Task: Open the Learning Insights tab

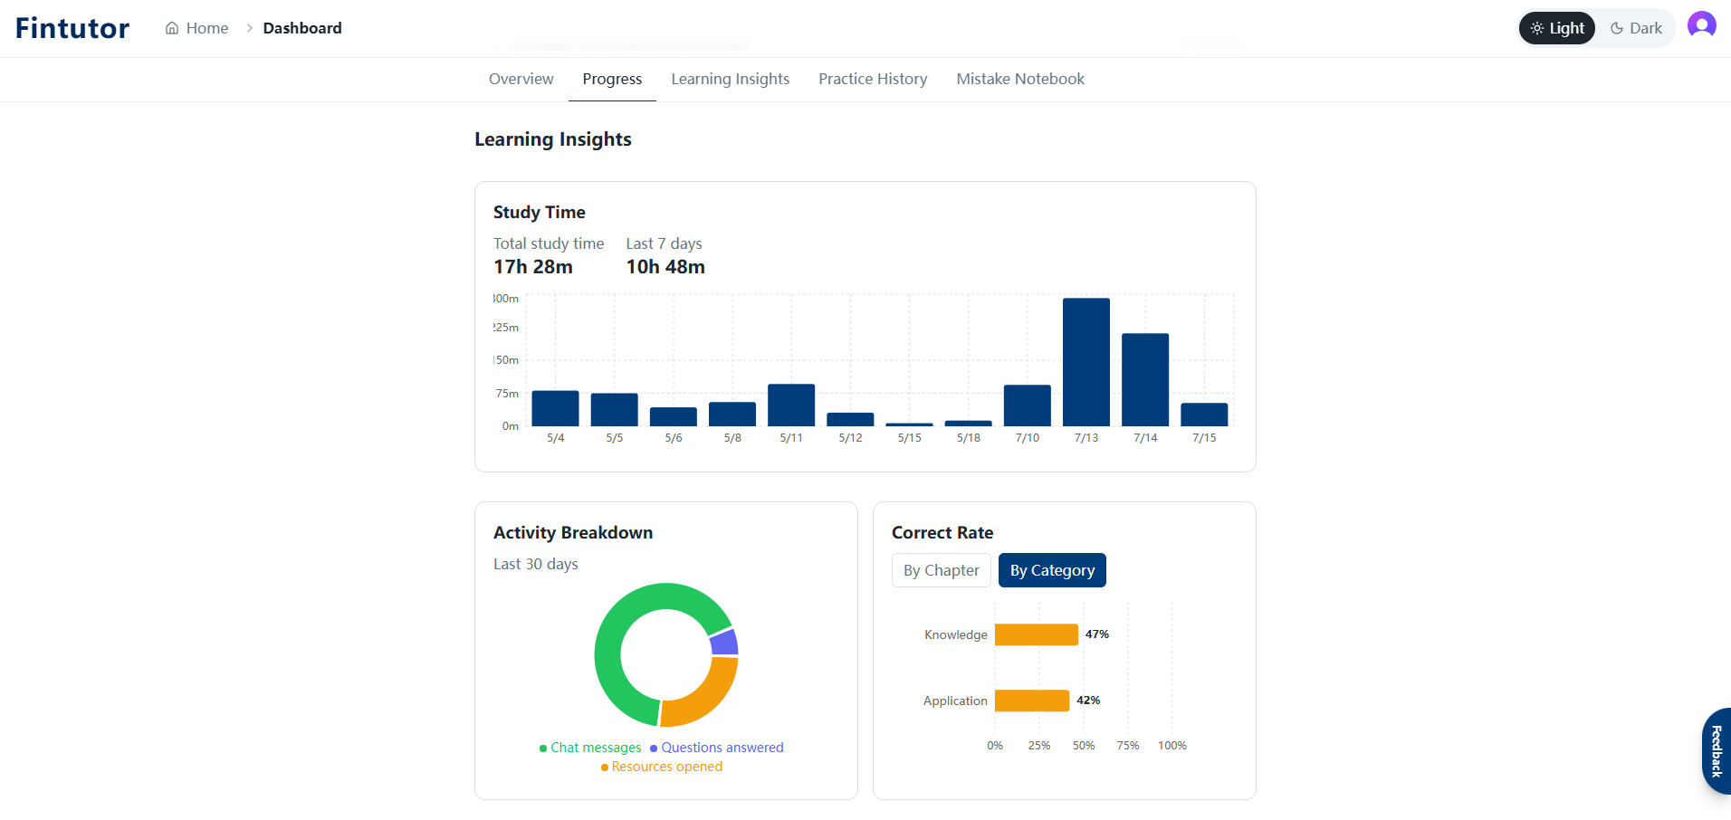Action: pyautogui.click(x=731, y=79)
